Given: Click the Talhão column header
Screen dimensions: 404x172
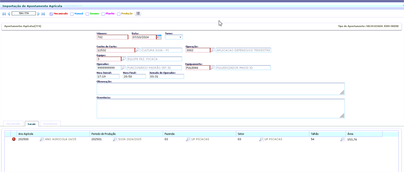Looking at the screenshot, I should [x=327, y=134].
